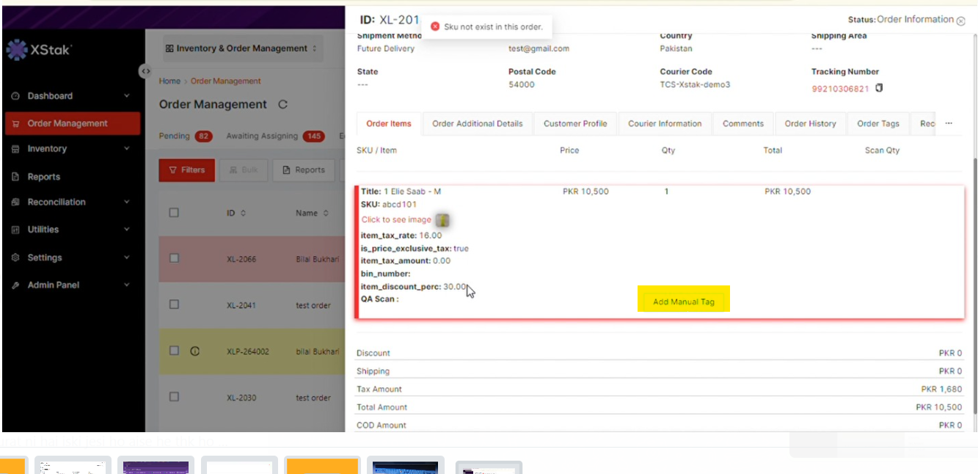
Task: Select the XL-2041 order checkbox
Action: (x=174, y=305)
